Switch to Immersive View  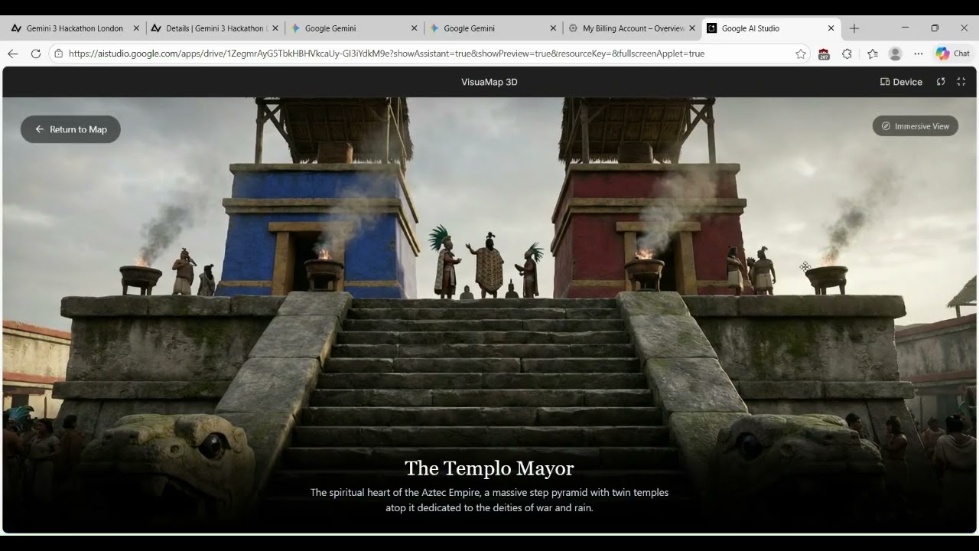[x=915, y=126]
